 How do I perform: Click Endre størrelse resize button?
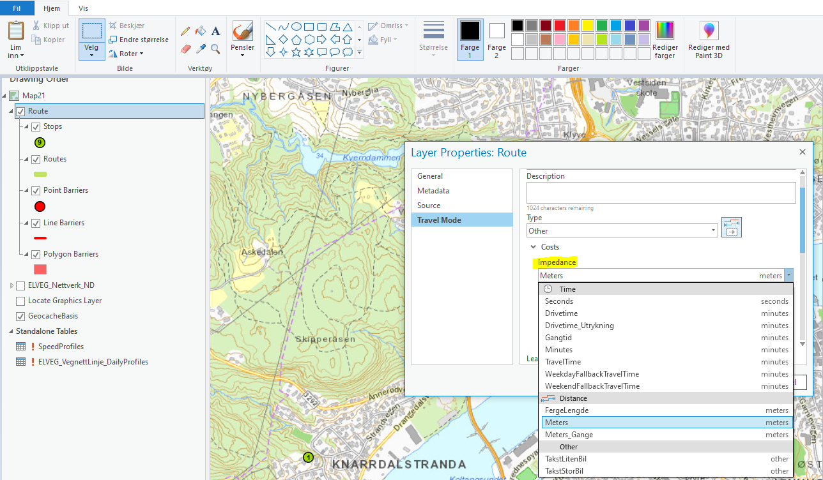pos(139,40)
